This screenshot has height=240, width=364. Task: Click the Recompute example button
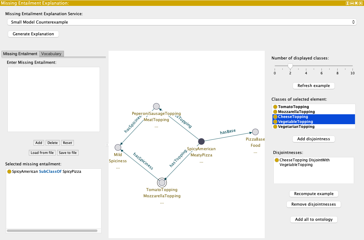[x=313, y=194]
